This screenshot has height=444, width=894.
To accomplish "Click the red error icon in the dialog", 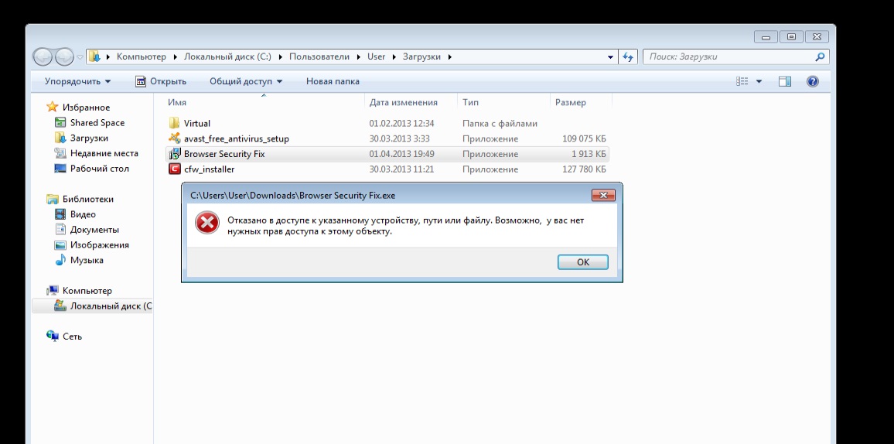I will click(x=207, y=223).
